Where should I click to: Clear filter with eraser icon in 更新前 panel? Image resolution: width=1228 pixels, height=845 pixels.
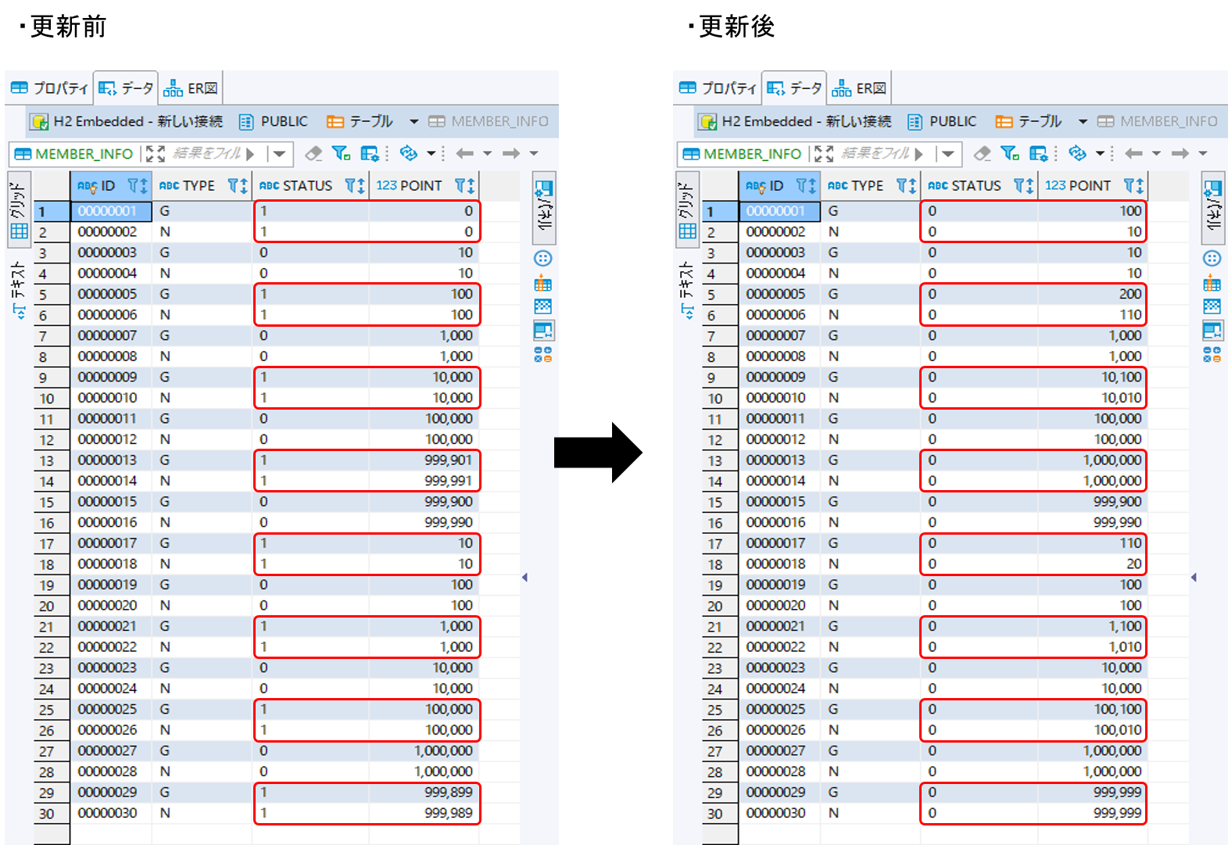tap(313, 153)
